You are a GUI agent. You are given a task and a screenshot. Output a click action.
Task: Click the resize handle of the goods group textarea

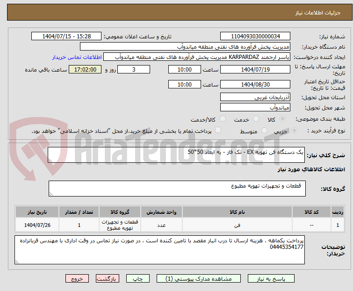click(x=51, y=194)
